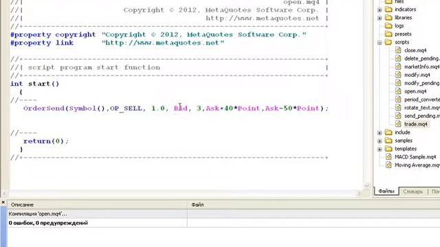Select rotate_text.mq4 in navigator tree
The width and height of the screenshot is (440, 247).
pos(421,108)
